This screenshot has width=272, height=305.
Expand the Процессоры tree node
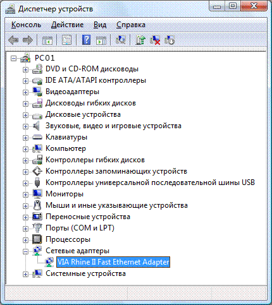pyautogui.click(x=25, y=240)
